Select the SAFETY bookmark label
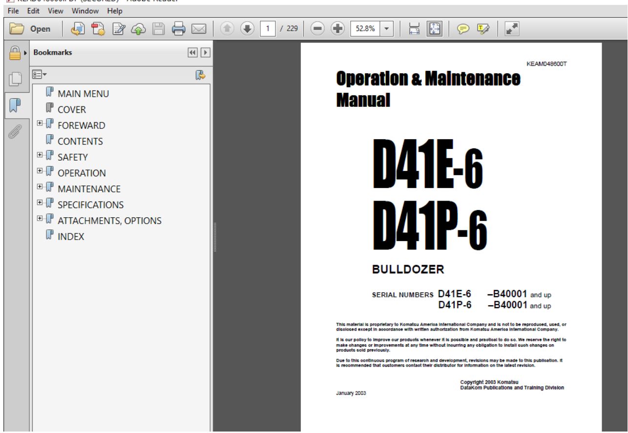The height and width of the screenshot is (433, 628). 73,157
